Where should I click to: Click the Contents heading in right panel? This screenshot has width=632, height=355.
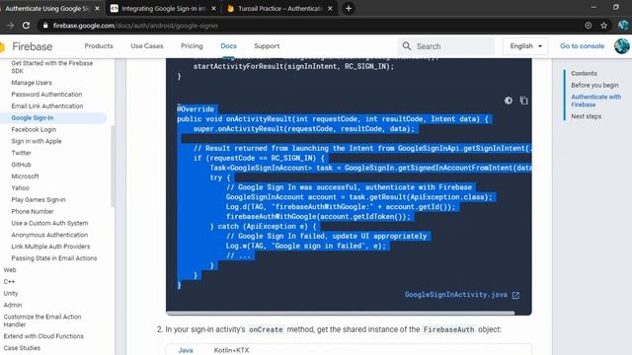click(584, 73)
